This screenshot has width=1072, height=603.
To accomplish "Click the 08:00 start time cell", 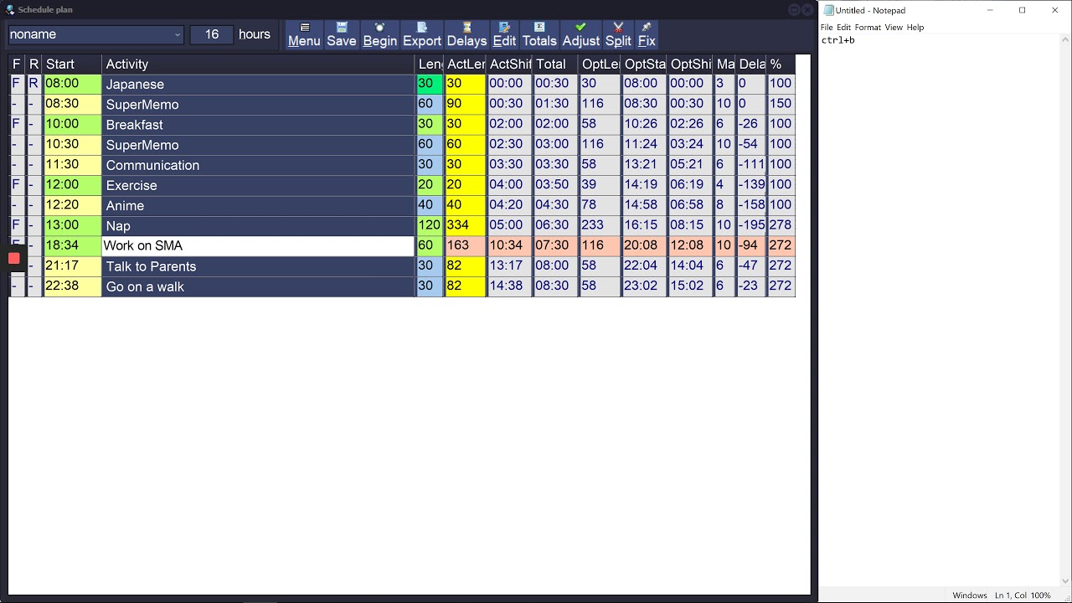I will tap(72, 84).
